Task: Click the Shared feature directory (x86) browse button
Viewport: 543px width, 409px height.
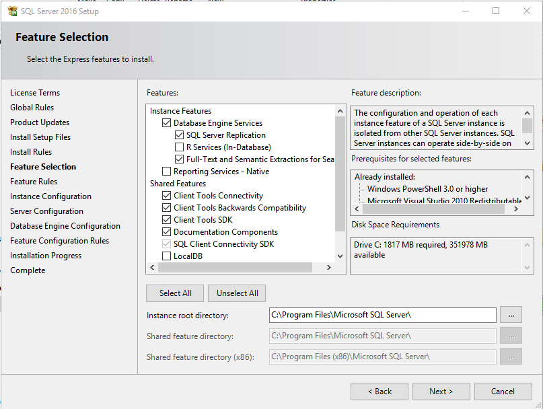Action: 511,357
